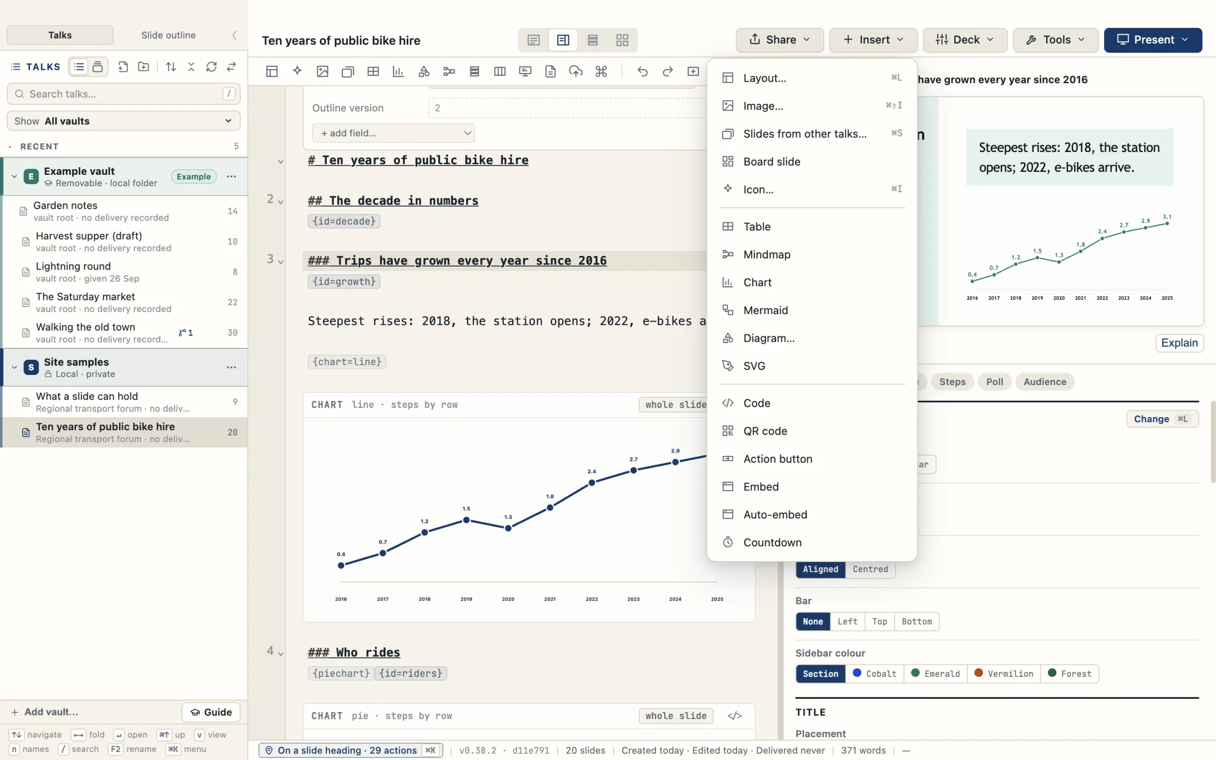Click the Change layout button

coord(1162,419)
